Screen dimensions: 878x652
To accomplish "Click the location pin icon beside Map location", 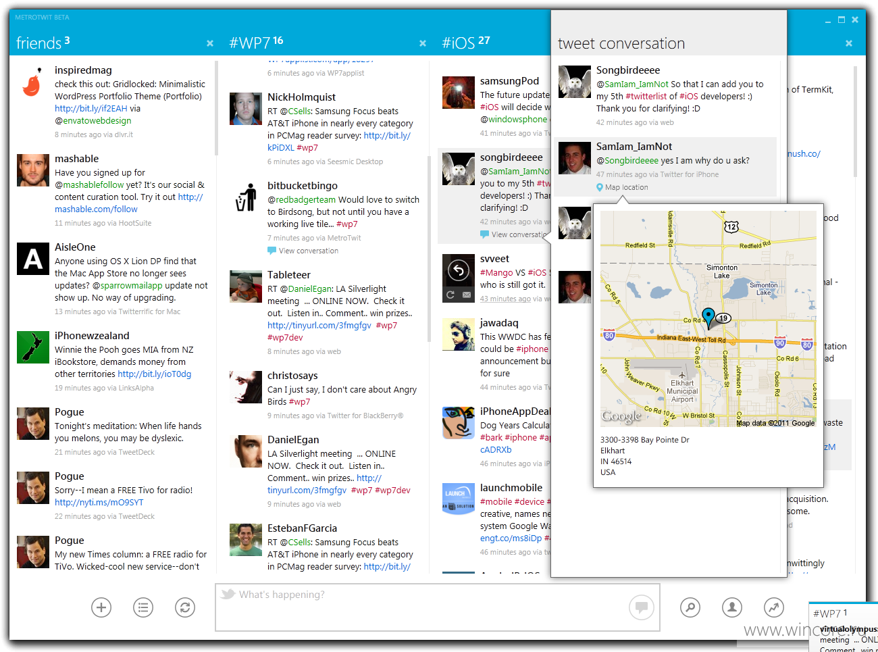I will coord(600,187).
